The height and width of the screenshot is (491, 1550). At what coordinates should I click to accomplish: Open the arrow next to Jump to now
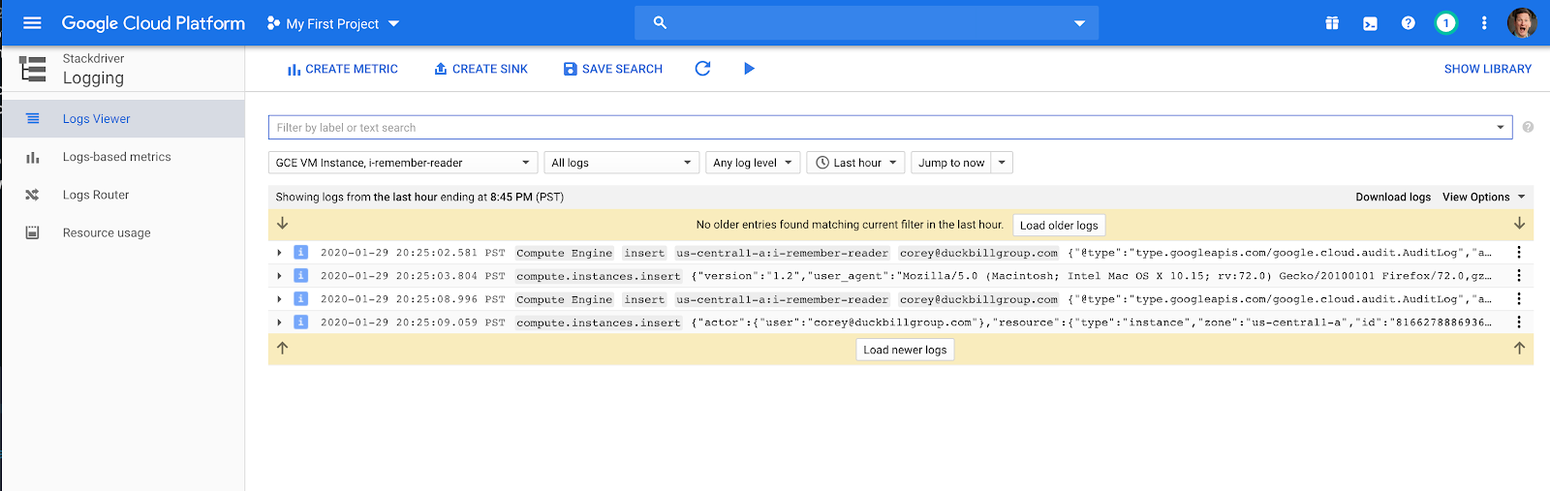[x=1002, y=163]
